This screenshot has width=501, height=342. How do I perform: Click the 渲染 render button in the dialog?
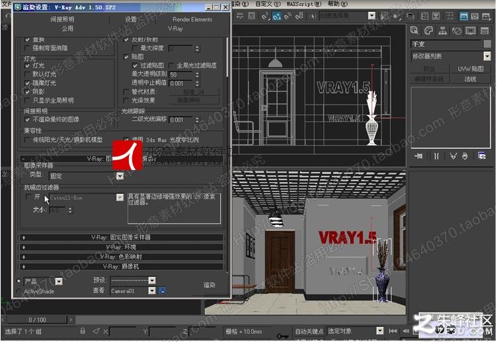point(210,284)
